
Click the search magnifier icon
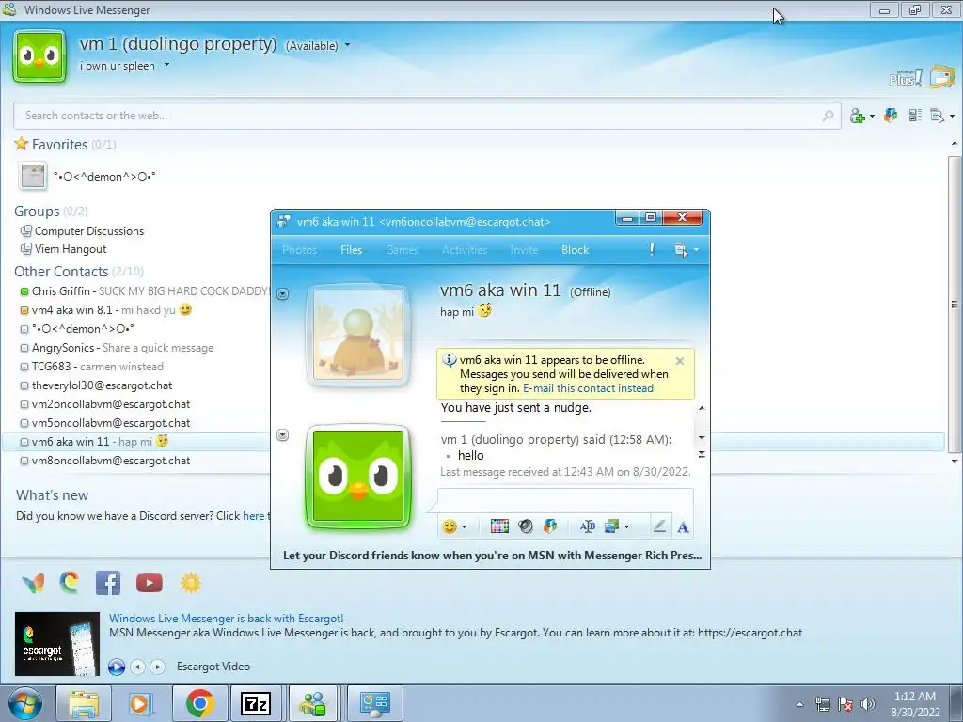(x=828, y=116)
